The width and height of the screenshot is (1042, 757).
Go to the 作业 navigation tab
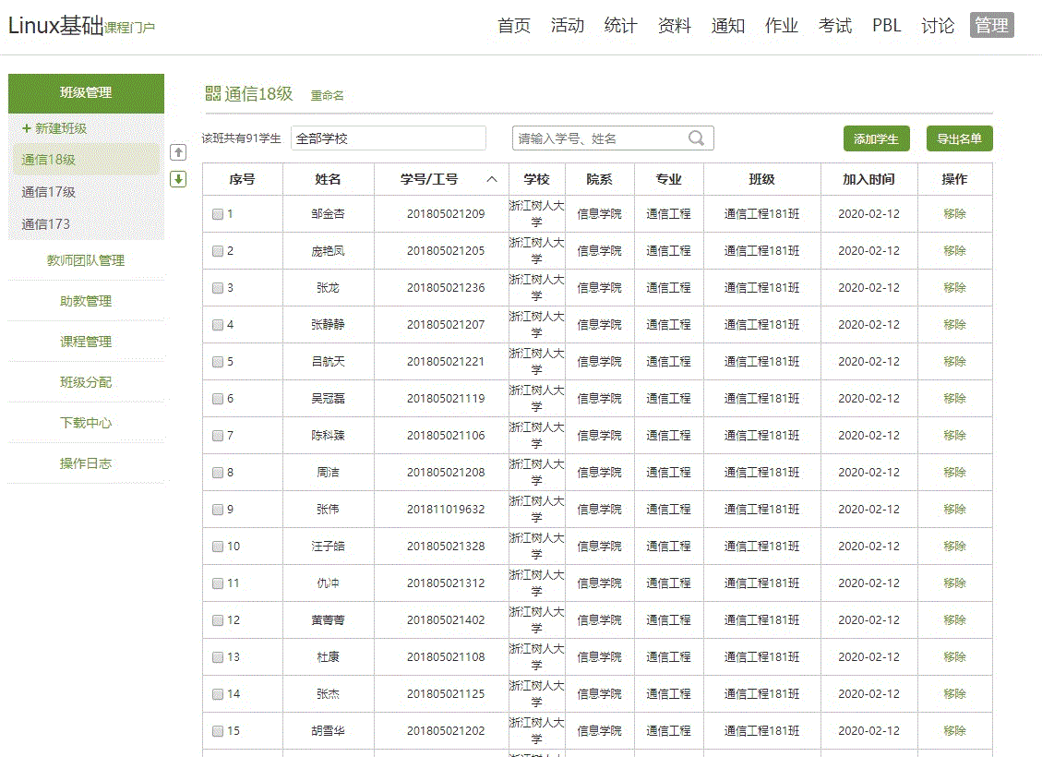coord(781,26)
